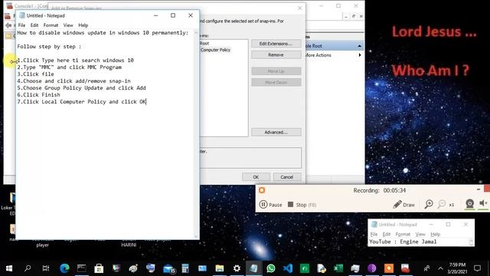Minimize the recorder toolbar panel
The image size is (490, 276).
tap(479, 189)
